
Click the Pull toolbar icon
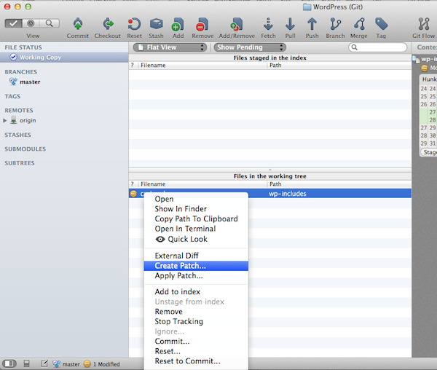point(291,25)
